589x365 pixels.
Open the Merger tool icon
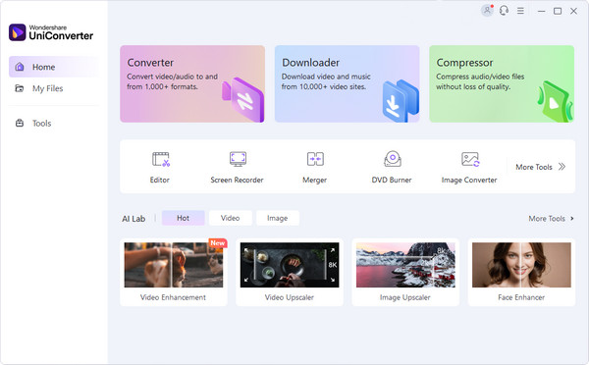click(315, 159)
